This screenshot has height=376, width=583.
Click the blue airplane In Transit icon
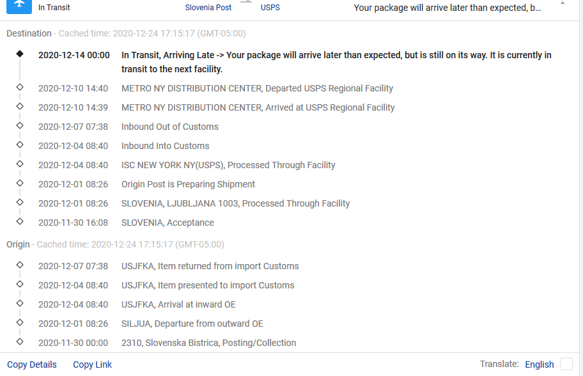[x=19, y=6]
